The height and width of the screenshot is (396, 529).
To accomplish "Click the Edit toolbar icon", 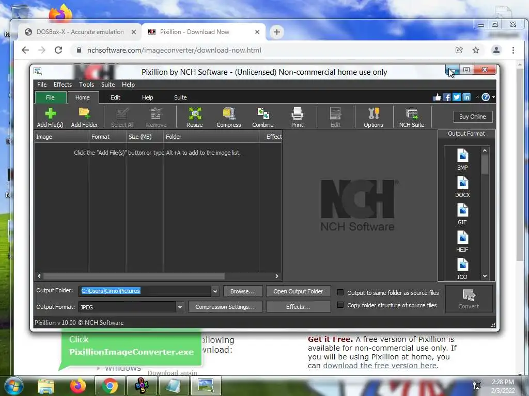I will (335, 117).
